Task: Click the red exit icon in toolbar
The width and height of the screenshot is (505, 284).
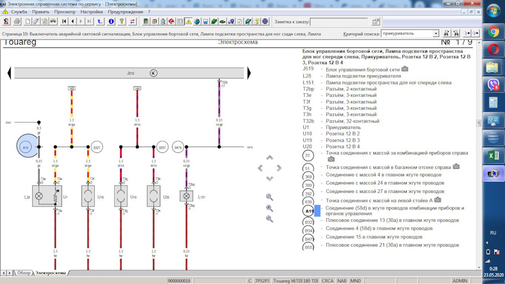Action: 6,22
